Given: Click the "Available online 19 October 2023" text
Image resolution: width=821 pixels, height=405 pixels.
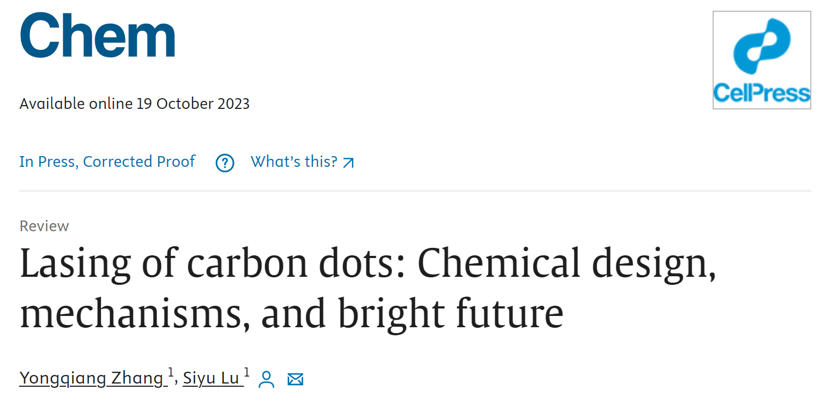Looking at the screenshot, I should [135, 104].
